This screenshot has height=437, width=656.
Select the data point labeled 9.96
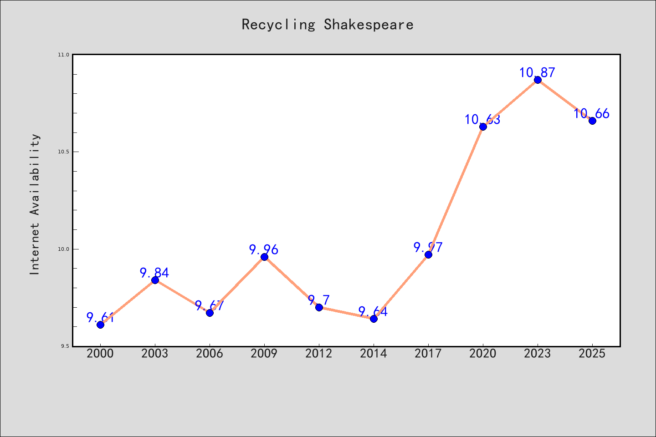(264, 257)
